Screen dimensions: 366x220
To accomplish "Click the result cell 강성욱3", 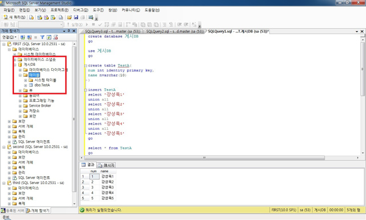I will coord(107,187).
